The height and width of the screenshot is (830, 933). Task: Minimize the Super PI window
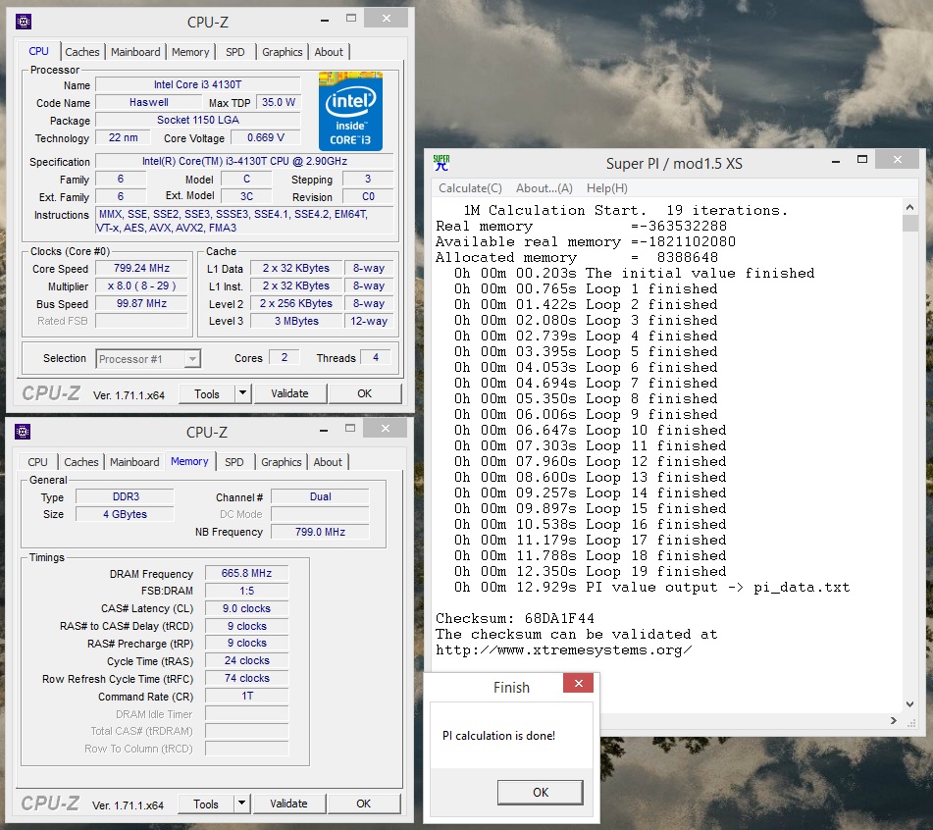click(836, 161)
